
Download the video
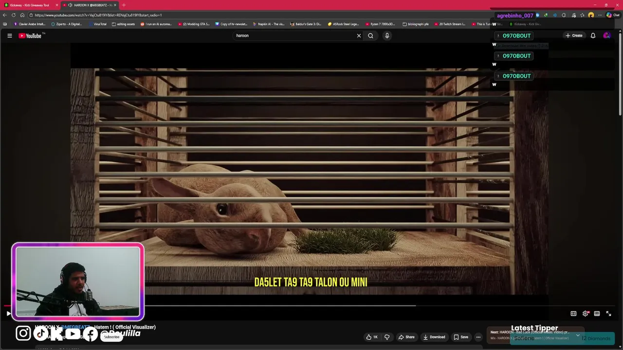434,337
